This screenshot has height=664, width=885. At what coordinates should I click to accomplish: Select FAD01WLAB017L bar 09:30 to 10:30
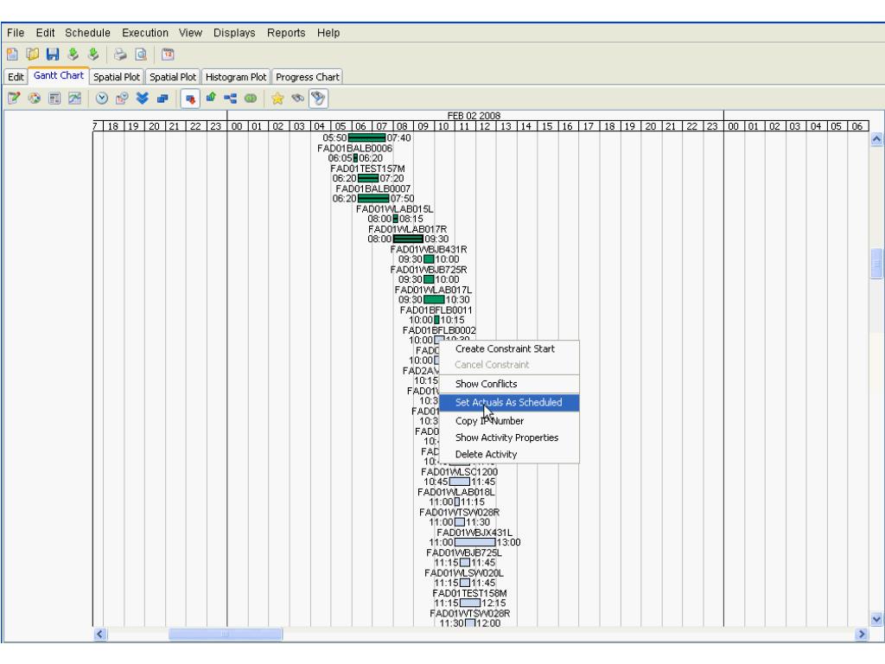point(434,300)
